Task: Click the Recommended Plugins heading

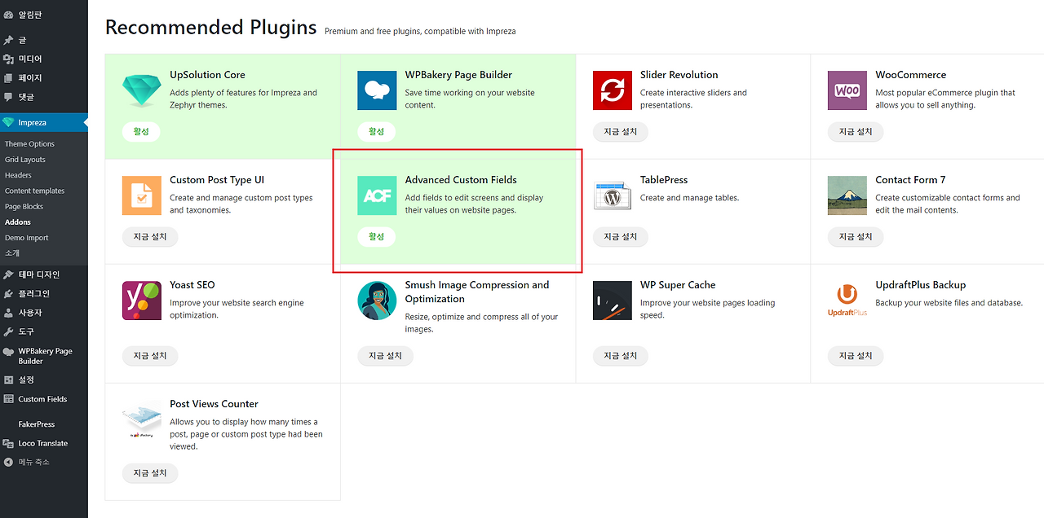Action: (x=210, y=27)
